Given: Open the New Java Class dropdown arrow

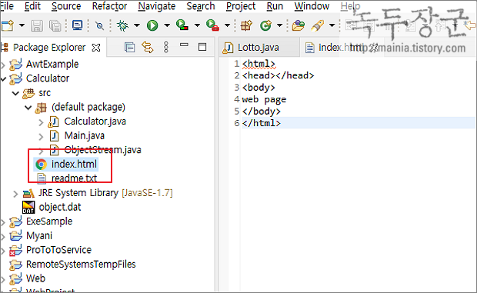Looking at the screenshot, I should tap(279, 25).
